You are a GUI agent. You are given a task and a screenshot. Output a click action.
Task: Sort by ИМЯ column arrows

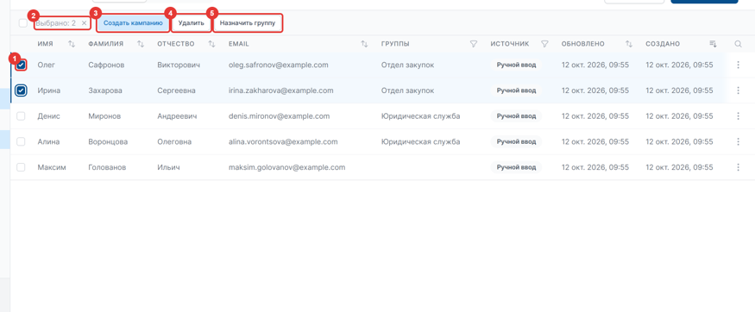(x=72, y=44)
